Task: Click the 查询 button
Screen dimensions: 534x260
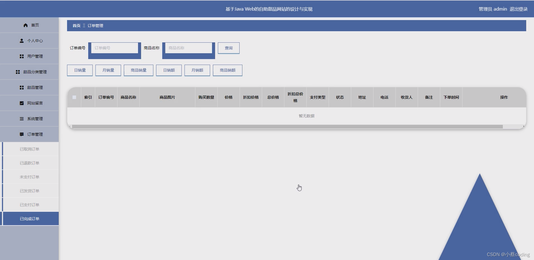Action: (x=229, y=48)
